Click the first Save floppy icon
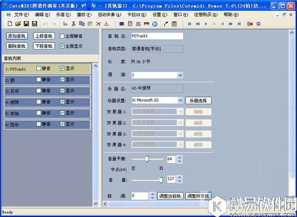Screen dimensions: 297x217 pos(26,24)
